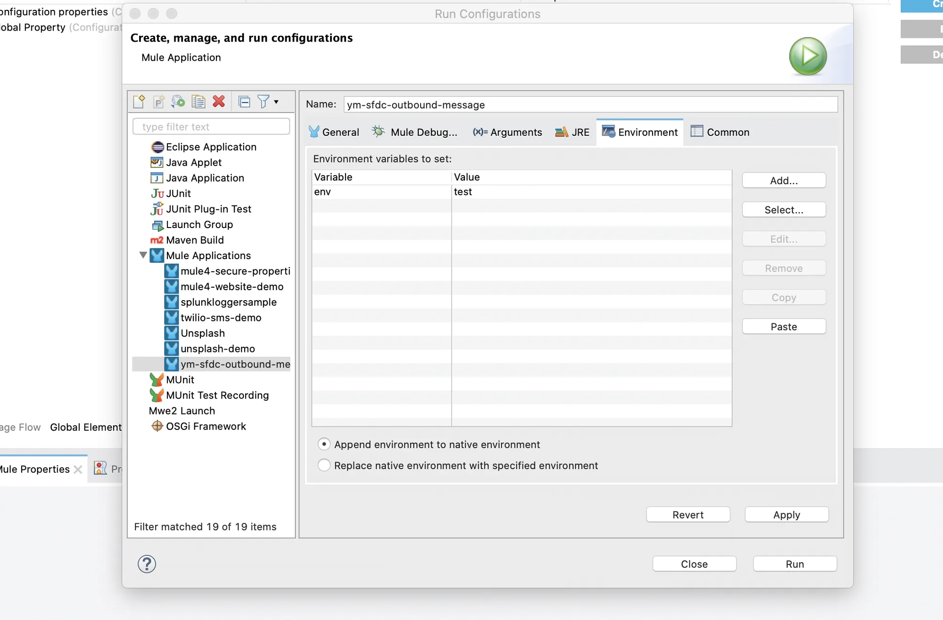Open the Environment tab
The height and width of the screenshot is (620, 943).
click(x=640, y=132)
